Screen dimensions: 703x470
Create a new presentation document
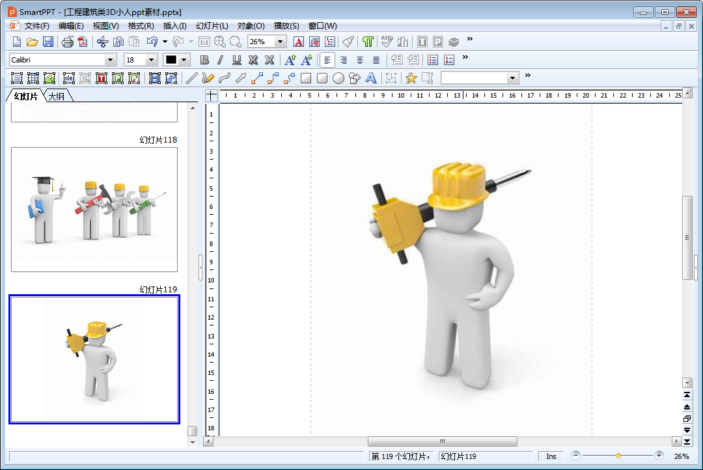click(16, 42)
